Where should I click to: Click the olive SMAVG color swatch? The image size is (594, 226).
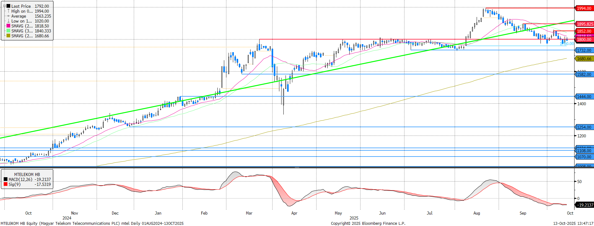point(8,36)
